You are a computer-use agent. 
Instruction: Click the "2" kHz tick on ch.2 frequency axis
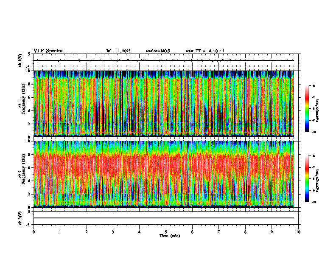coord(30,194)
